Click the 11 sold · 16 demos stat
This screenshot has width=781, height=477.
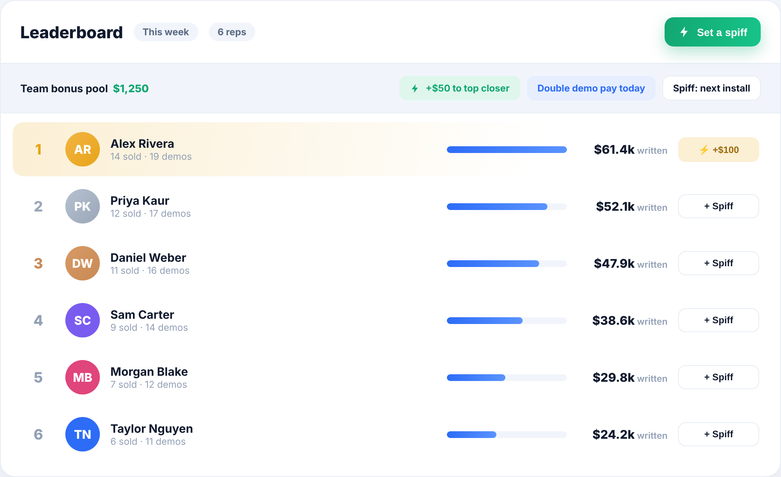[150, 270]
